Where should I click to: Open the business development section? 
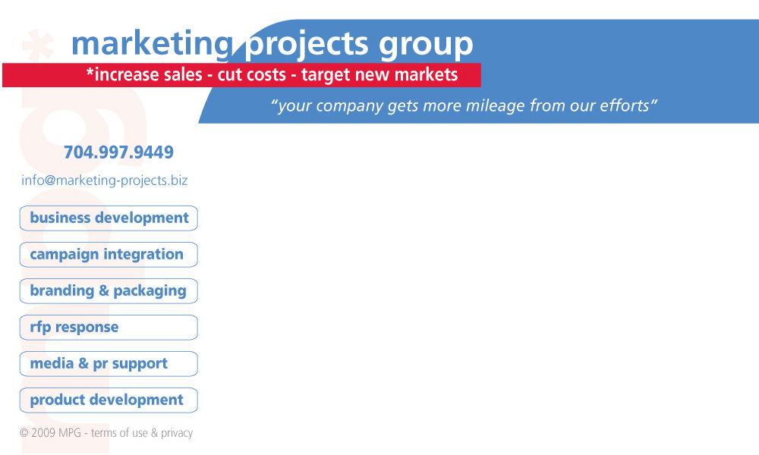coord(109,218)
